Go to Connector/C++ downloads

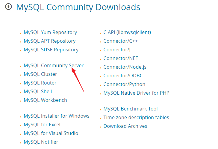[121, 41]
